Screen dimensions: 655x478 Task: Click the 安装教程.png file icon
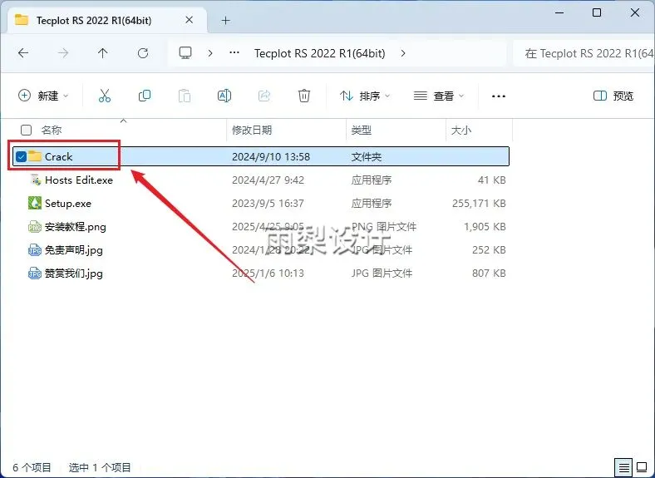click(35, 226)
